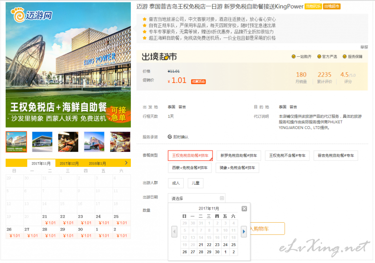Choose package 西蒙+免税含餐#拼车

[x=190, y=168]
